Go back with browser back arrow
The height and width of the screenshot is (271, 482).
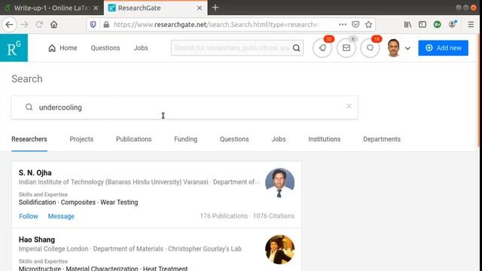pos(9,25)
